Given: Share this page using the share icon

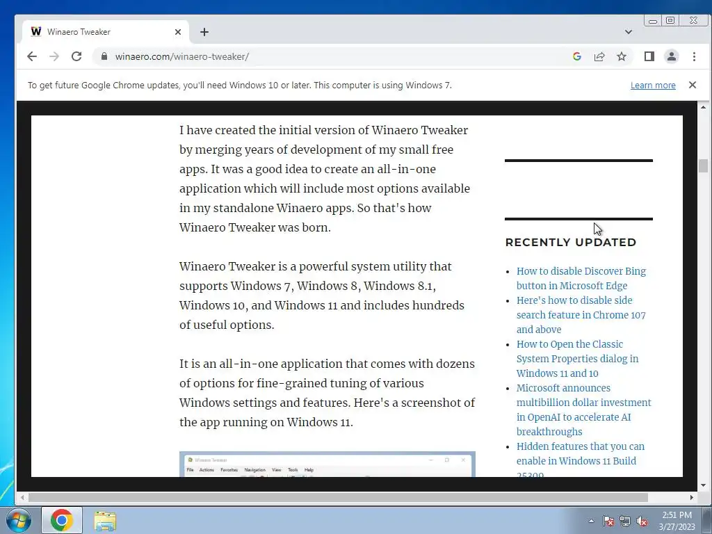Looking at the screenshot, I should point(599,56).
